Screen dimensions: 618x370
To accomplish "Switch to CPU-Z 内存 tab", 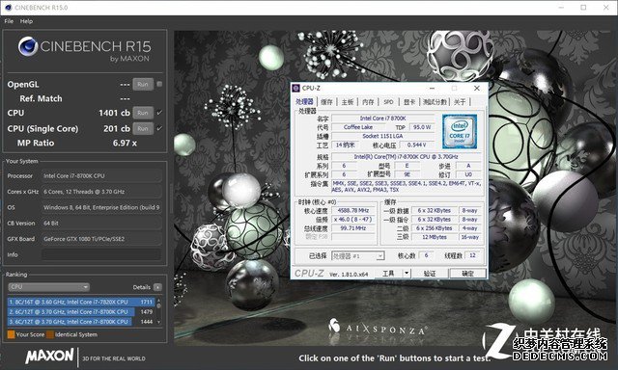I will tap(368, 102).
